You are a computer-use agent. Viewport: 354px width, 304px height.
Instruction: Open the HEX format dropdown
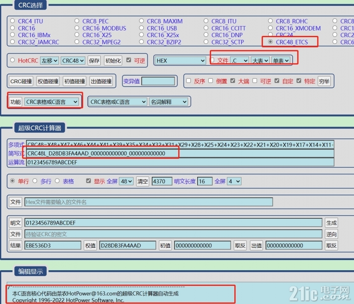click(180, 61)
